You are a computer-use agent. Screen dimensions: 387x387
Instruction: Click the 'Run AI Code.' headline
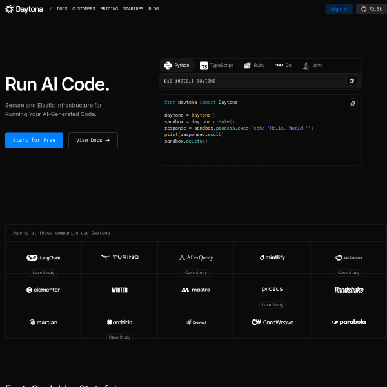(x=57, y=84)
